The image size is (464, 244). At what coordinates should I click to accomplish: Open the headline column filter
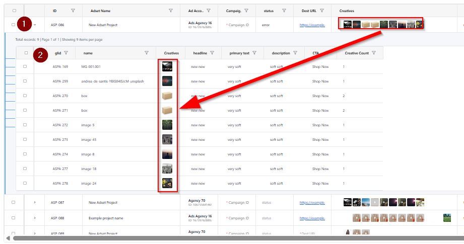pos(212,53)
